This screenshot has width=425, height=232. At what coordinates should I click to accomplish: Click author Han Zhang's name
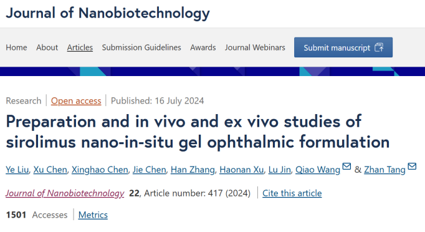[x=193, y=170]
